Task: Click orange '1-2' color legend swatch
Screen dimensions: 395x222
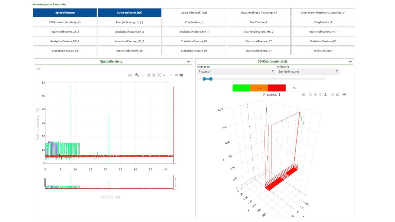Action: [259, 88]
